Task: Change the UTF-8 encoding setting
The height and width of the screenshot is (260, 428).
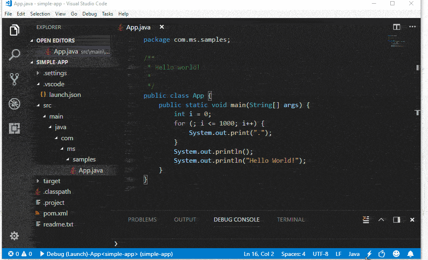Action: pos(320,254)
